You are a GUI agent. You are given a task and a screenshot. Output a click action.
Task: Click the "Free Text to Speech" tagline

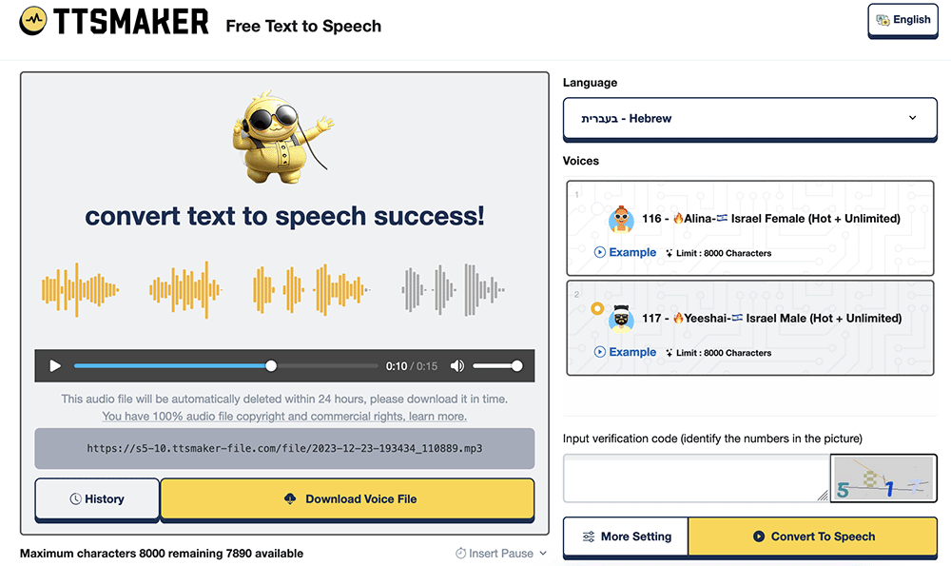[303, 26]
